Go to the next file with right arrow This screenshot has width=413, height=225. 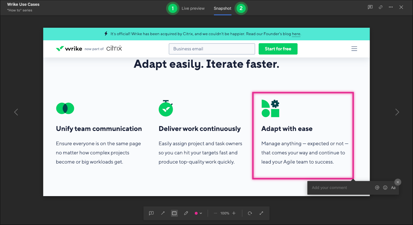pos(397,112)
